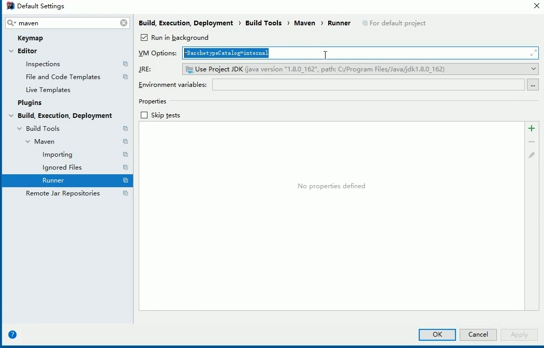Focus the settings search box

coord(68,23)
